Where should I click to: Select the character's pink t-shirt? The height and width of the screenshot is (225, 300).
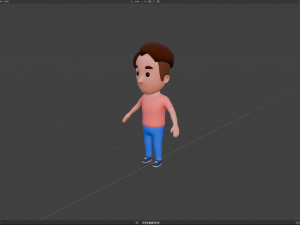(x=154, y=111)
